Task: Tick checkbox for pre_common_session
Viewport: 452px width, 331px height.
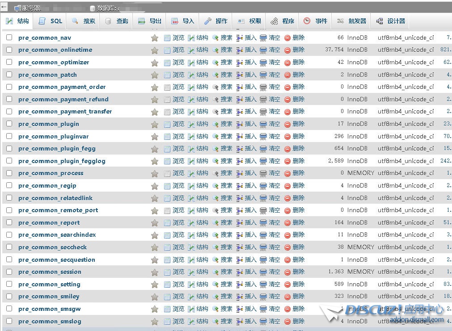Action: tap(9, 272)
